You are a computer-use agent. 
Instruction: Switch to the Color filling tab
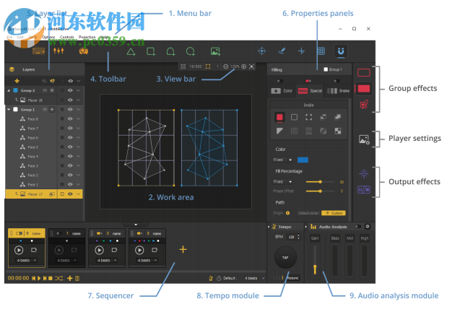[282, 91]
